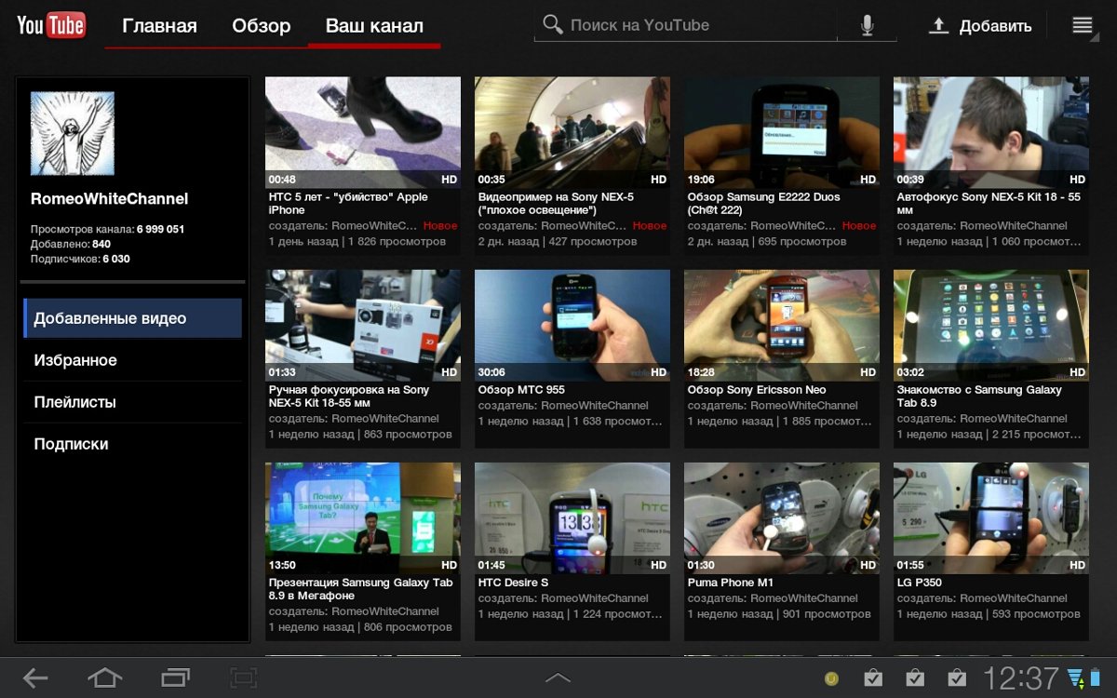Open Подписки in the sidebar

[x=132, y=444]
